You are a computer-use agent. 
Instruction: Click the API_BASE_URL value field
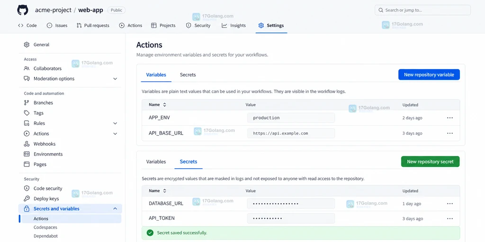point(291,133)
